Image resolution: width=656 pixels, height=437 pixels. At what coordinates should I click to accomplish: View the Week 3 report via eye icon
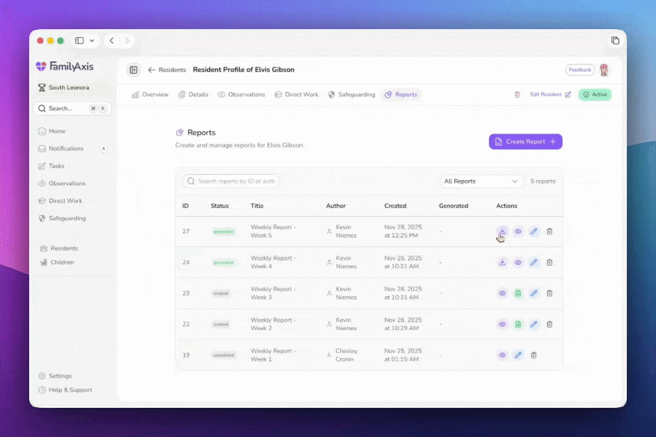[502, 293]
